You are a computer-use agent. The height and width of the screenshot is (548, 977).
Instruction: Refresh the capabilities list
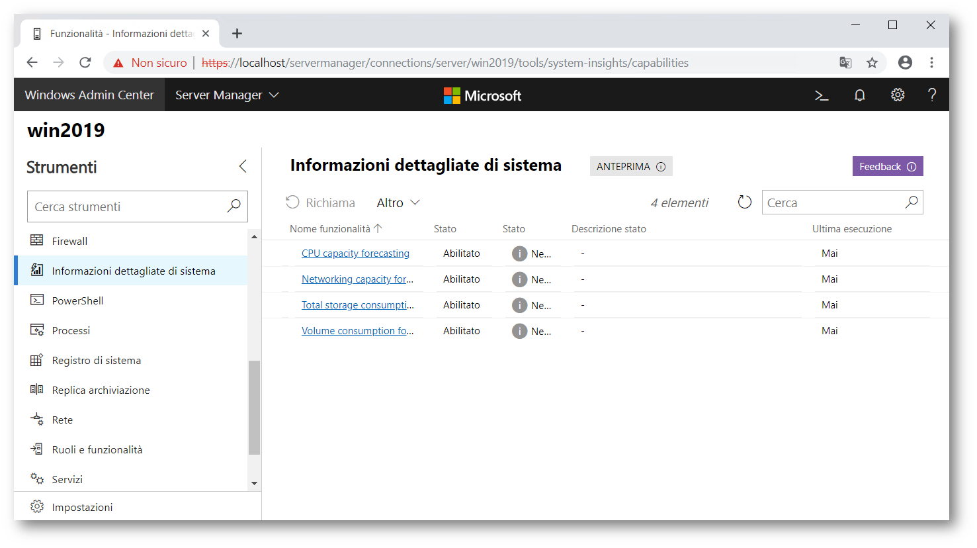pos(744,203)
